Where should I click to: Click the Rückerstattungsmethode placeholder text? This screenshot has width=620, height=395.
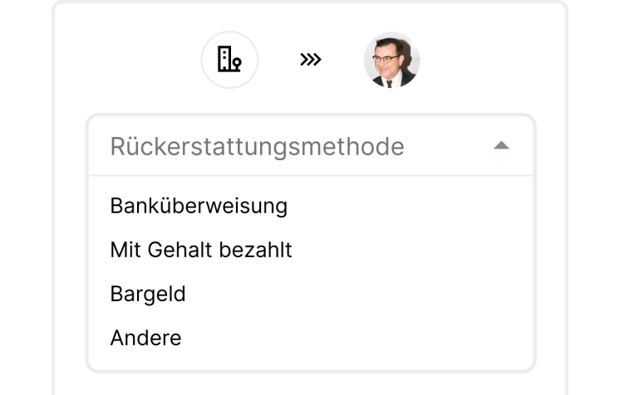[x=257, y=147]
